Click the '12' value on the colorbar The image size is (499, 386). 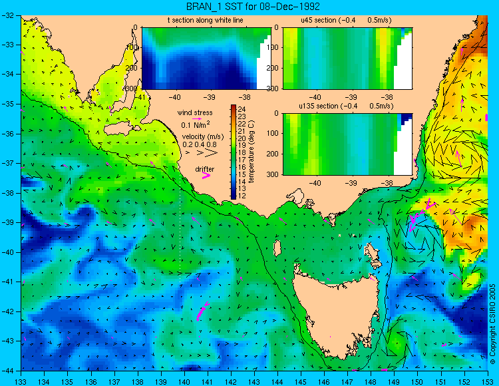point(242,196)
